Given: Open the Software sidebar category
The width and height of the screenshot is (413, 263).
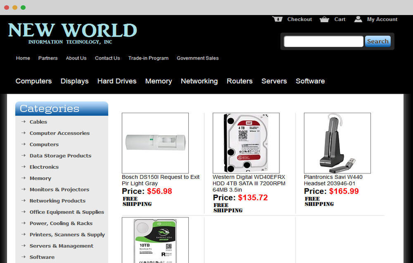Looking at the screenshot, I should [42, 257].
